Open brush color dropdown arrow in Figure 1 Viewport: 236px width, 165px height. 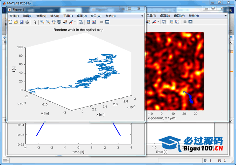pos(75,22)
